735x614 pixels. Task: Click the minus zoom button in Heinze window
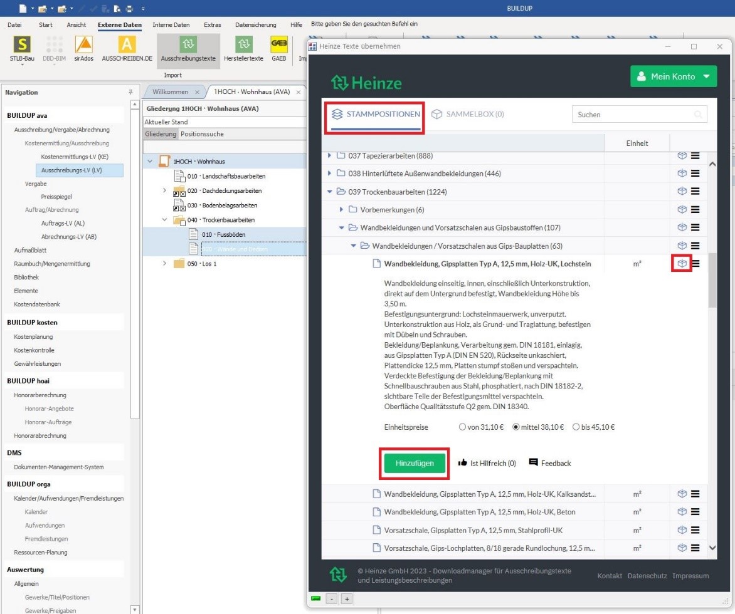(331, 598)
